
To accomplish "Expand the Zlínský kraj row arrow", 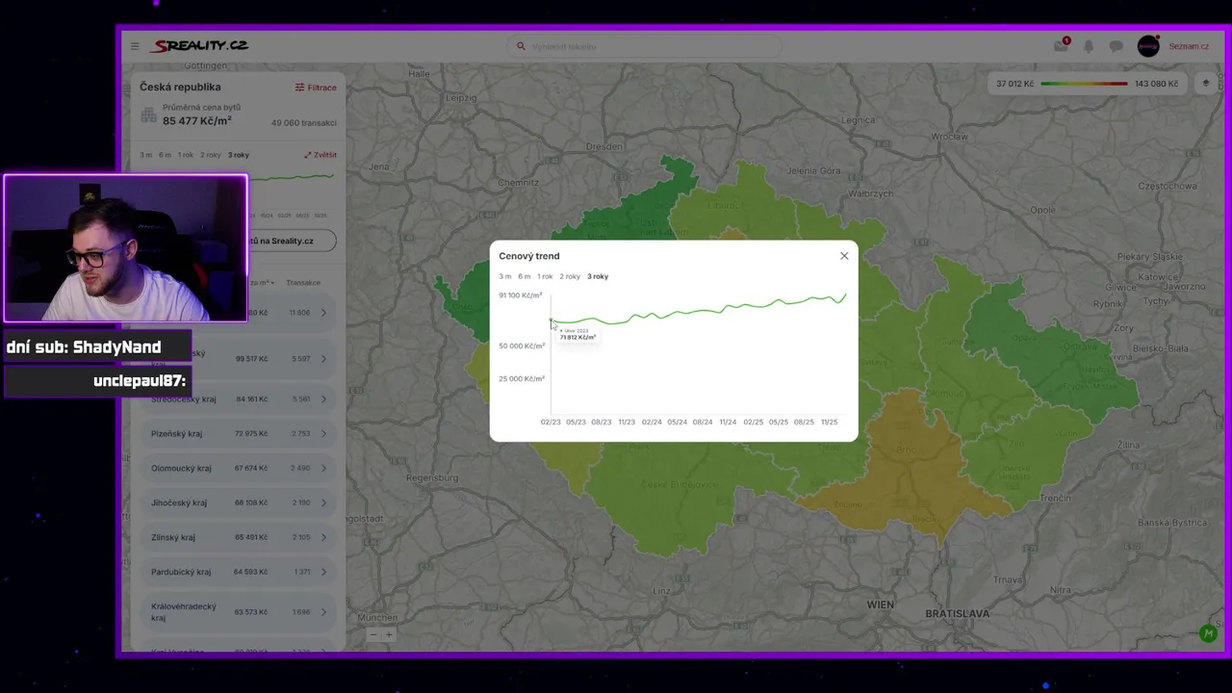I will 323,537.
